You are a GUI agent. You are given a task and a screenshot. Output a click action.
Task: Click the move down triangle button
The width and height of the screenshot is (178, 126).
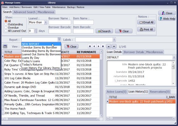click(x=114, y=46)
